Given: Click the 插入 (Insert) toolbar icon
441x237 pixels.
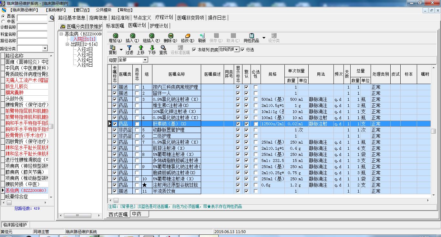Looking at the screenshot, I should [132, 36].
